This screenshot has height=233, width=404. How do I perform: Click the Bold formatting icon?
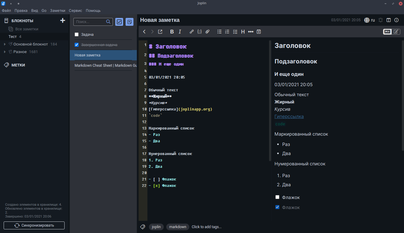172,32
